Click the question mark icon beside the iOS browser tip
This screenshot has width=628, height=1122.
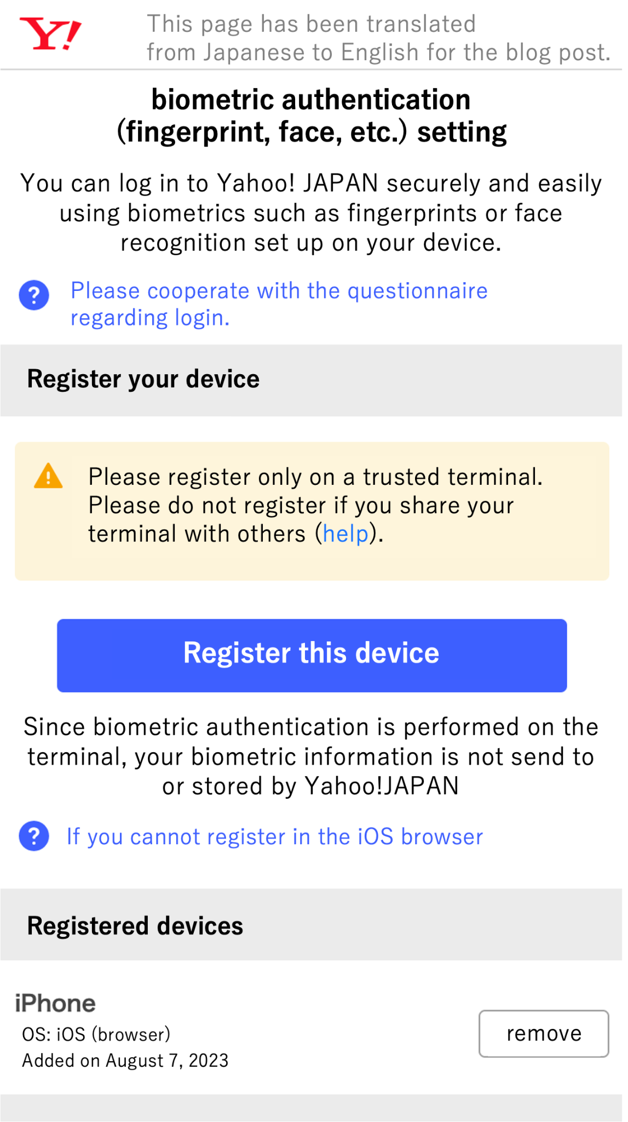[33, 837]
